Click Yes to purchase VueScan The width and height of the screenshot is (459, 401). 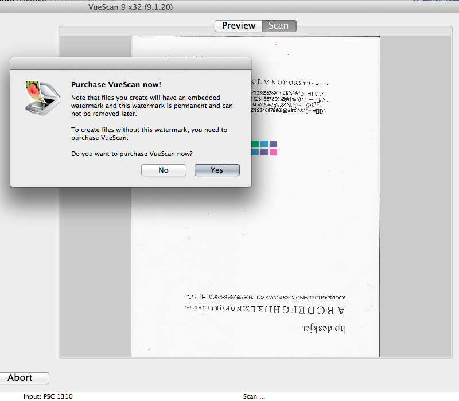[217, 170]
